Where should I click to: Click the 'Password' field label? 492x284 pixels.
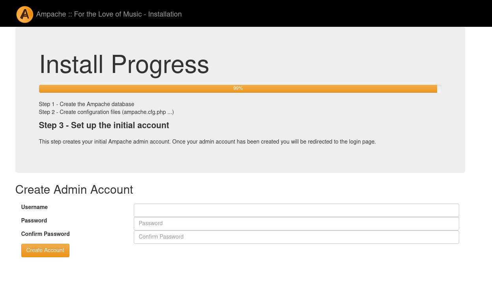[34, 220]
